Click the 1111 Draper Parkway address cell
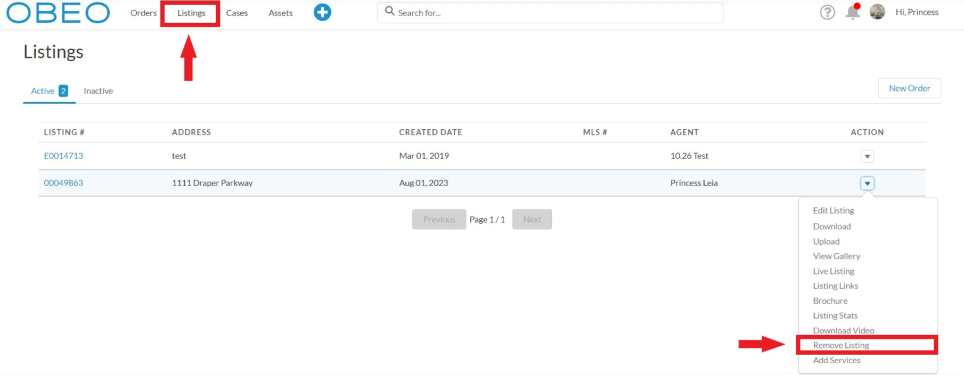The height and width of the screenshot is (375, 964). click(x=213, y=183)
